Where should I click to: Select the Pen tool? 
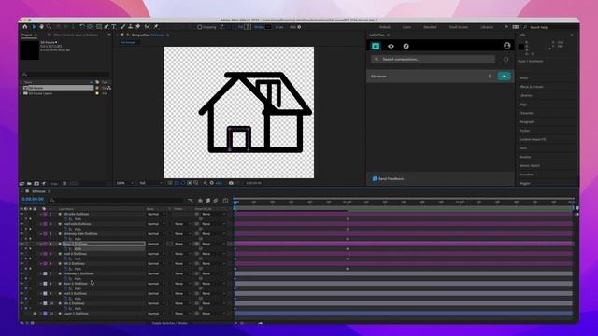pos(107,27)
